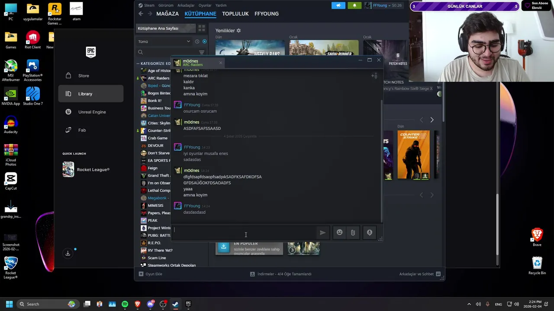This screenshot has width=554, height=311.
Task: Open FFYOUNG profile tab
Action: 267,14
